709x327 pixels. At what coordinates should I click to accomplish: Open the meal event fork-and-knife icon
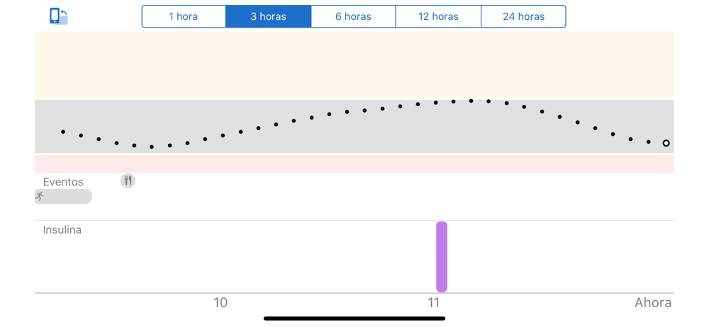128,181
